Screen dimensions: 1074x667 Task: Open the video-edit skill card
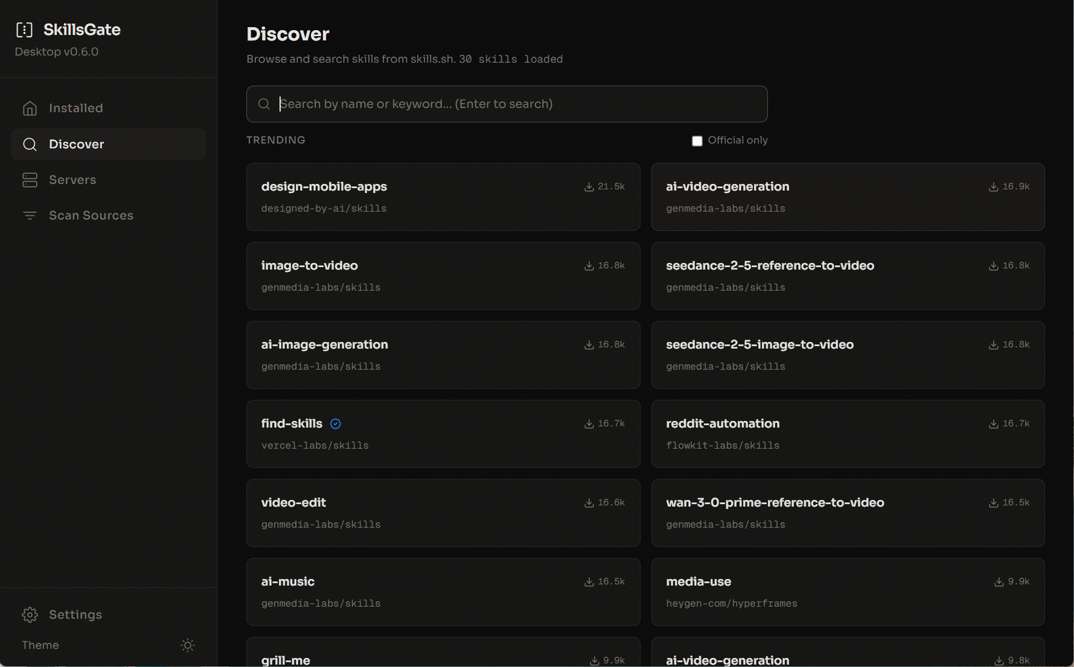point(443,513)
